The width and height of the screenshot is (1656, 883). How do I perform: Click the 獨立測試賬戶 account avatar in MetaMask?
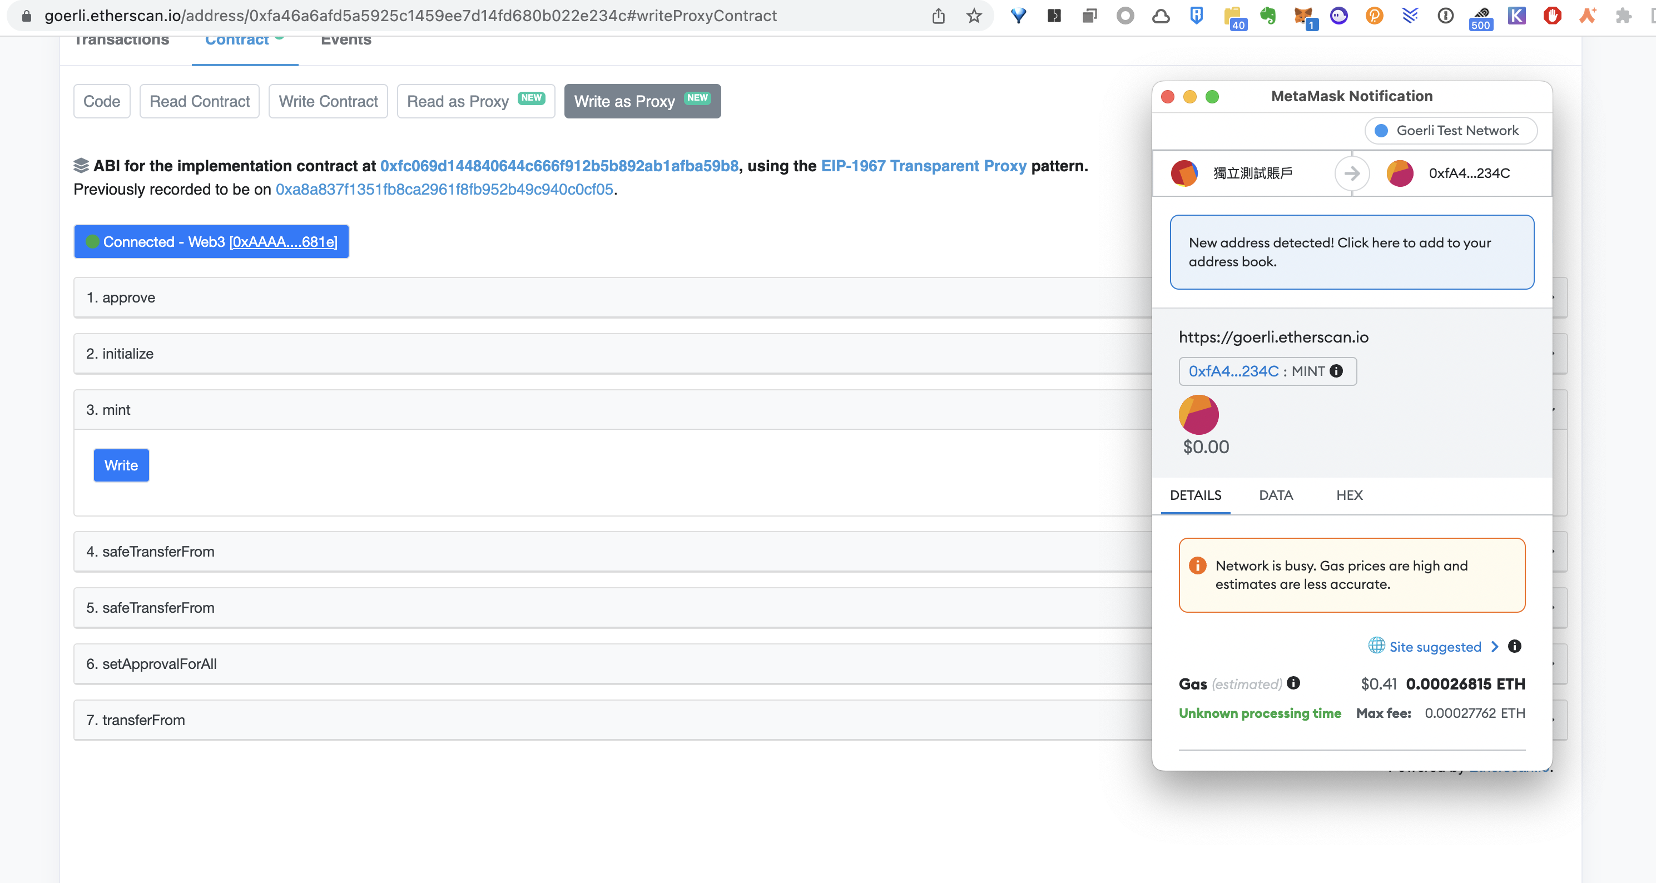(1186, 173)
